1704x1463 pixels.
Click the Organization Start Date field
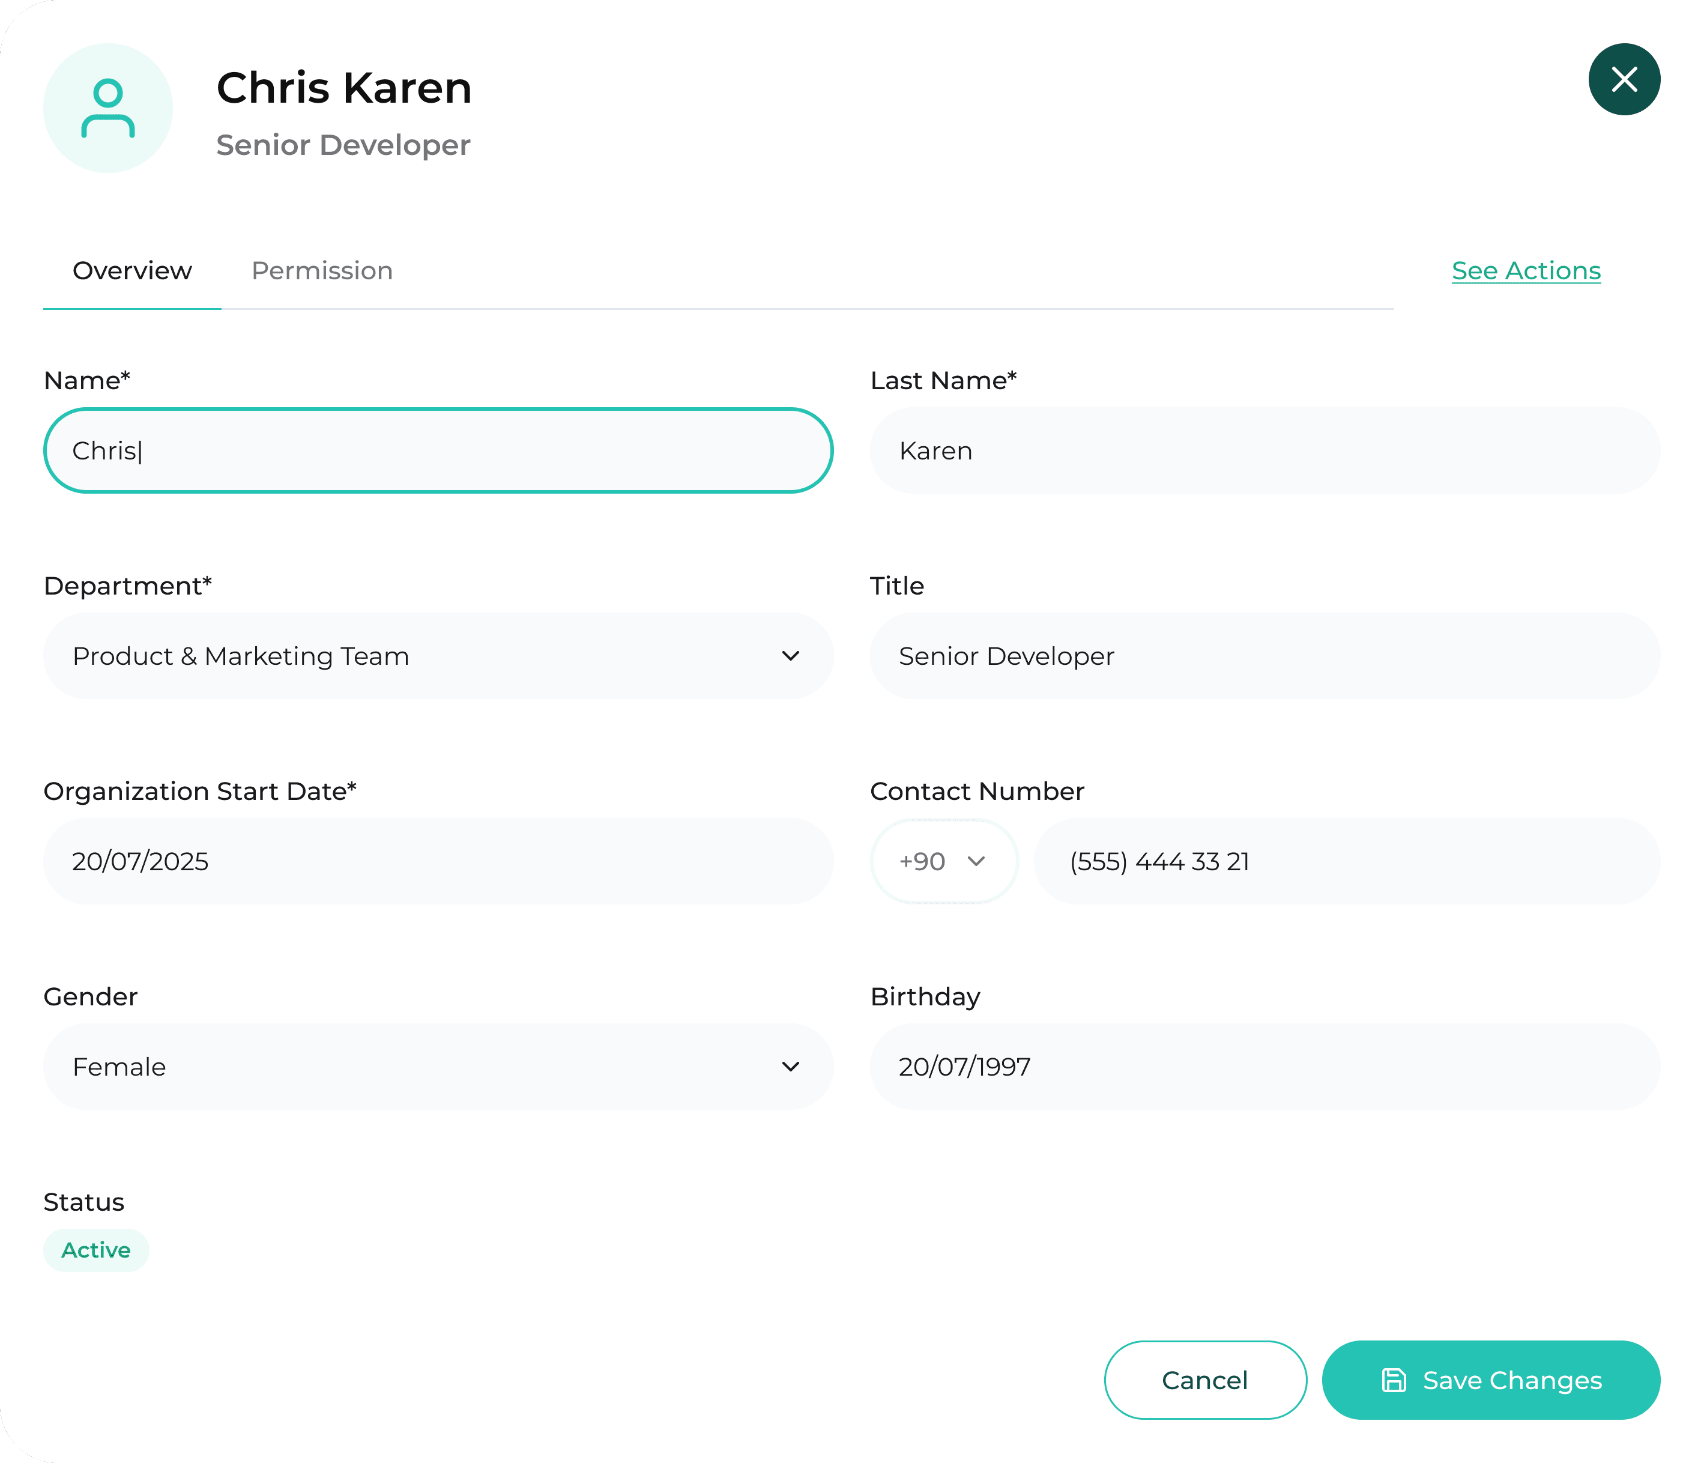coord(438,861)
